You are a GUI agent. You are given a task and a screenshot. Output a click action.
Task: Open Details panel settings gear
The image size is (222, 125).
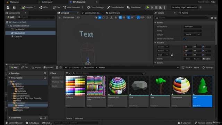[x=215, y=18]
